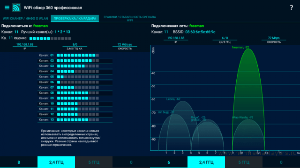The height and width of the screenshot is (168, 300).
Task: Click Канал 06 rating bar
Action: (x=78, y=82)
